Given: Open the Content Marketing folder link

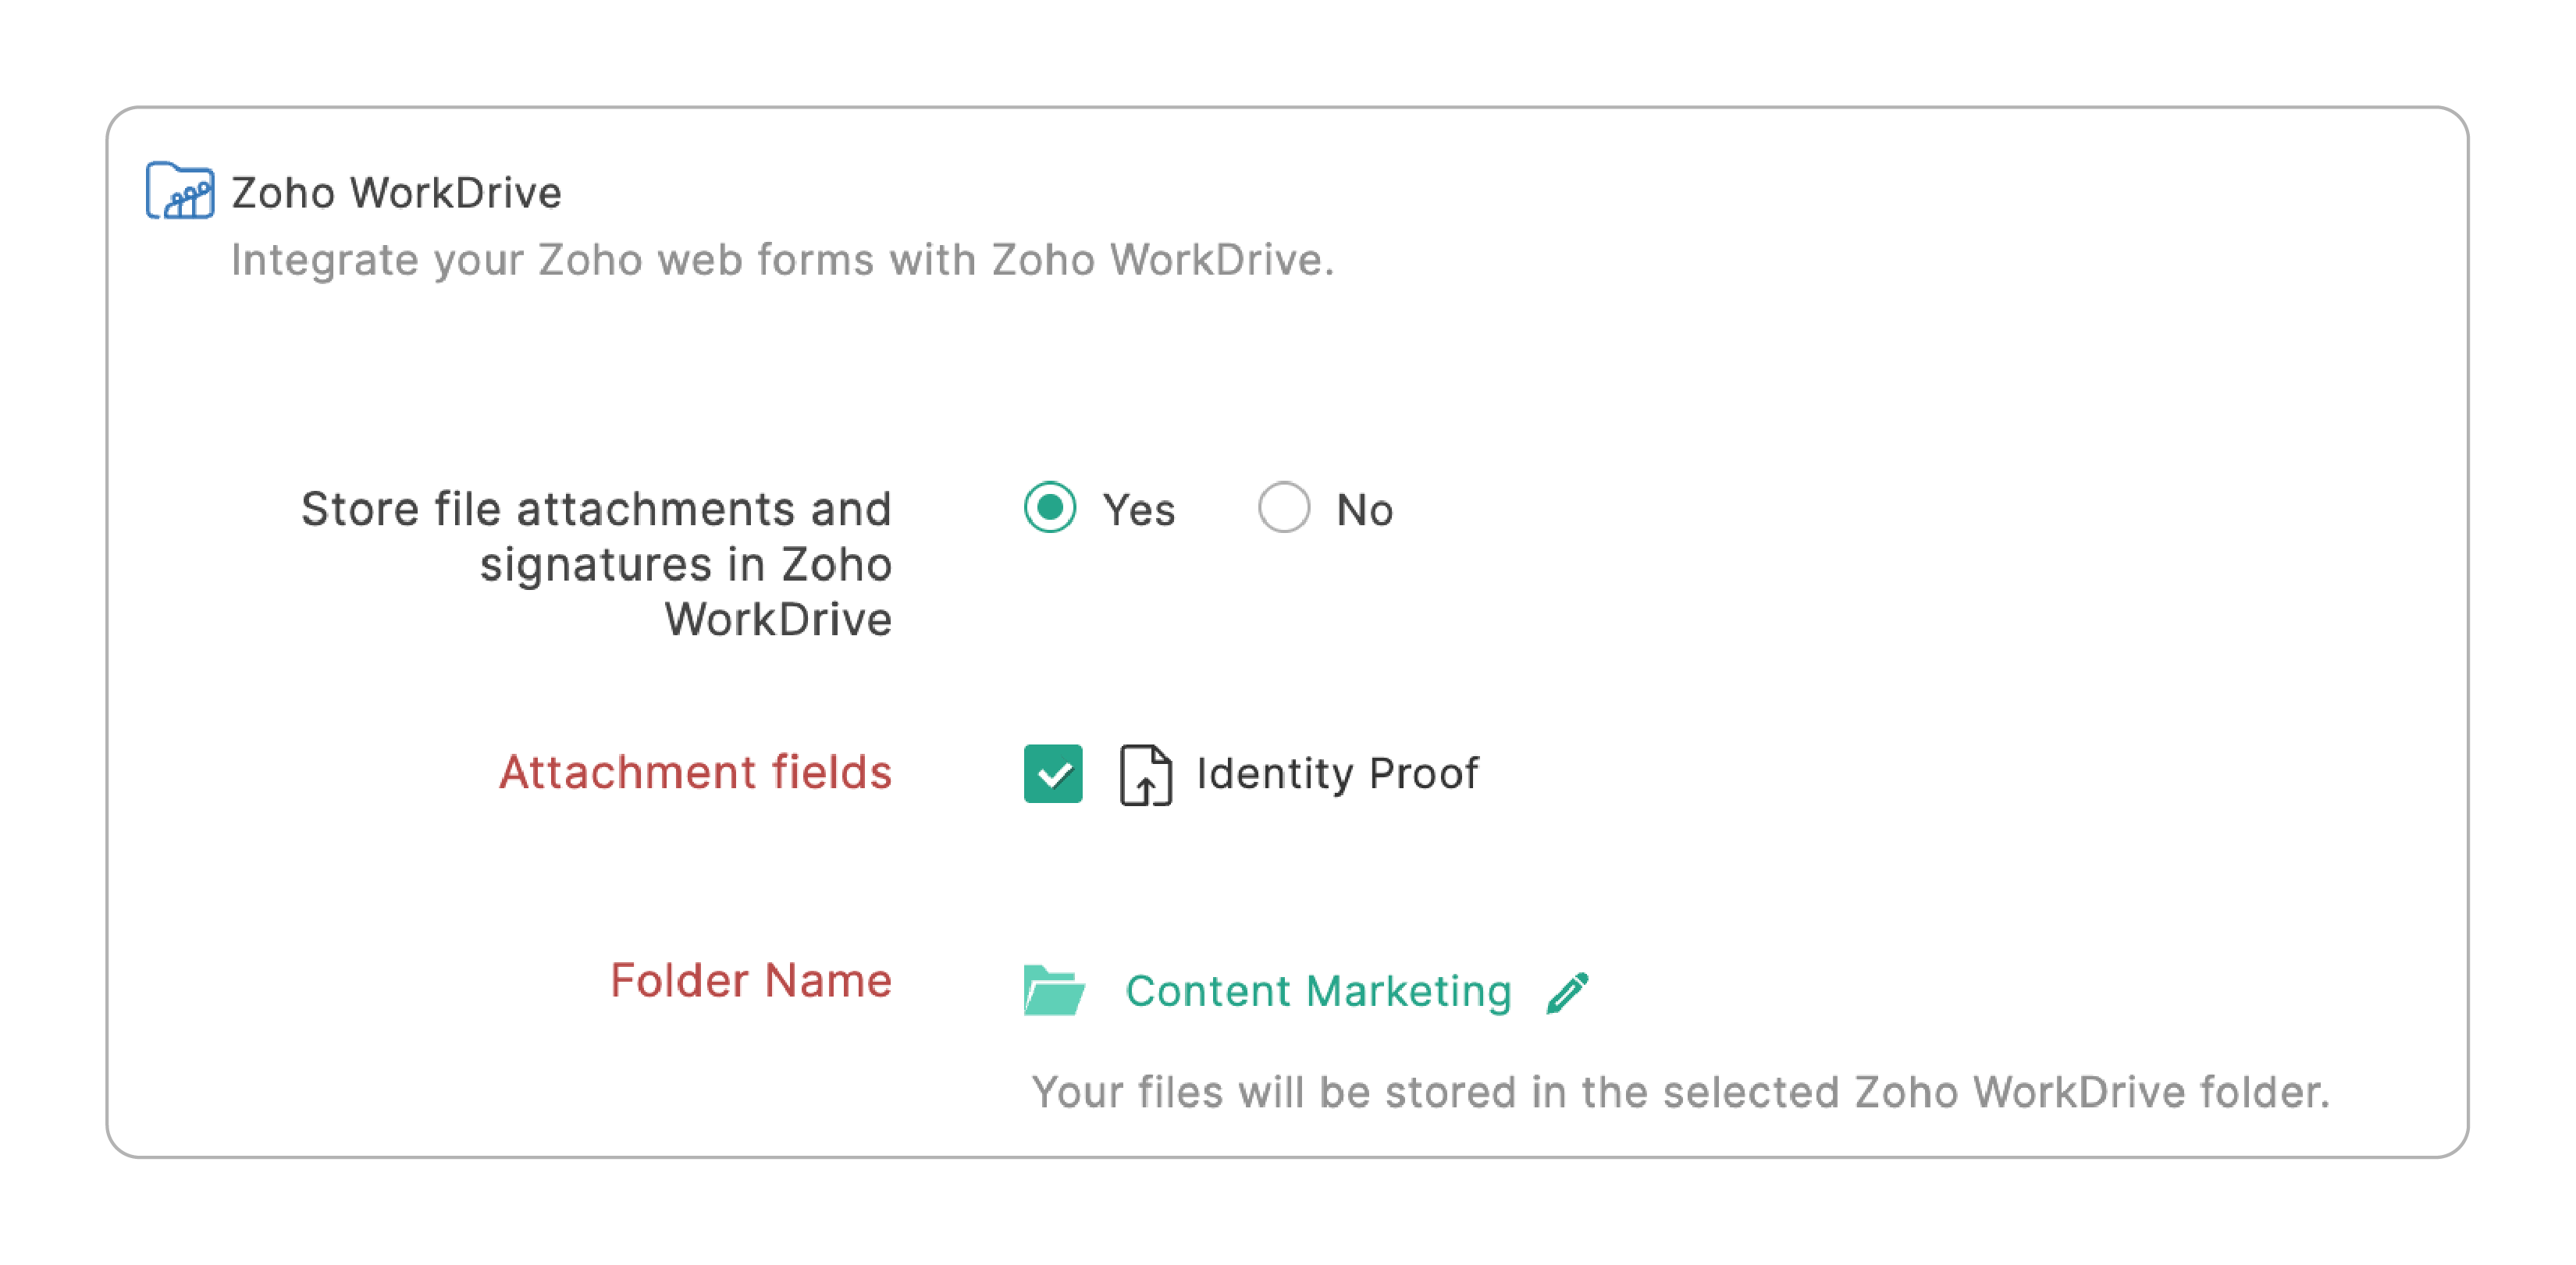Looking at the screenshot, I should [x=1318, y=991].
